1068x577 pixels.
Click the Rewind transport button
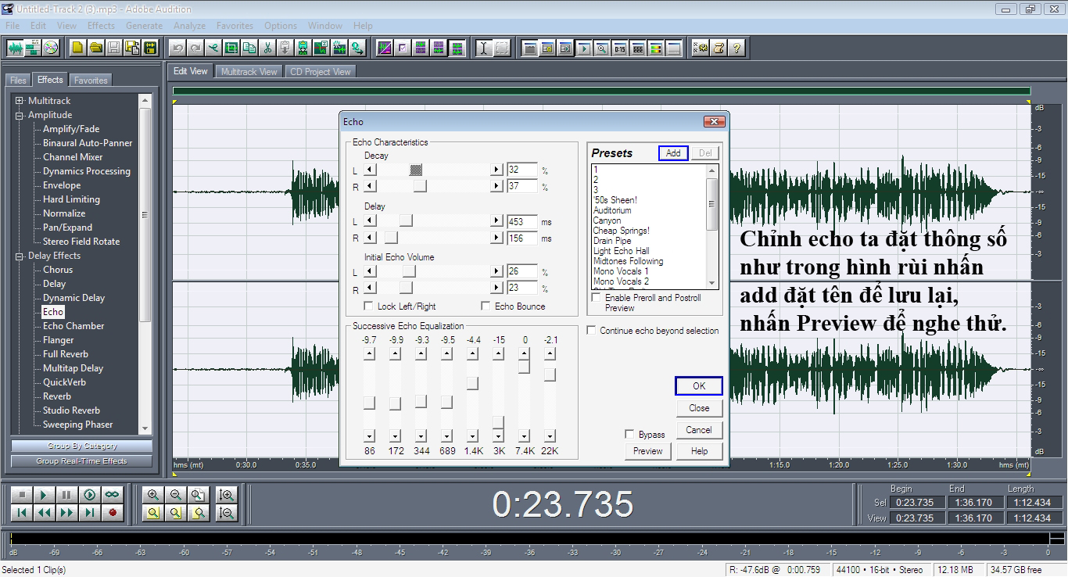(44, 512)
